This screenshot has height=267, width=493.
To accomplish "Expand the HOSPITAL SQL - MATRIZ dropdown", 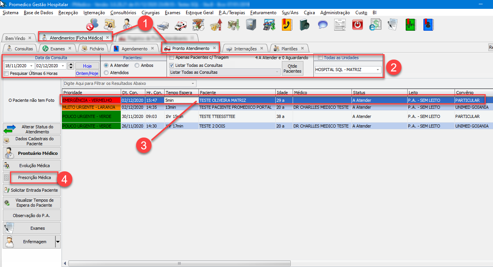I will [x=378, y=70].
